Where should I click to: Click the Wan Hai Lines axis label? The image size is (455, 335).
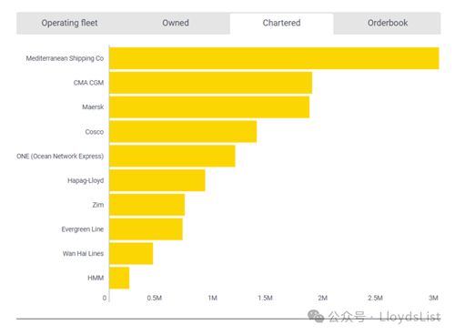click(83, 253)
